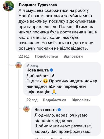Open the Нова пошта page name in the second reply

point(45,110)
